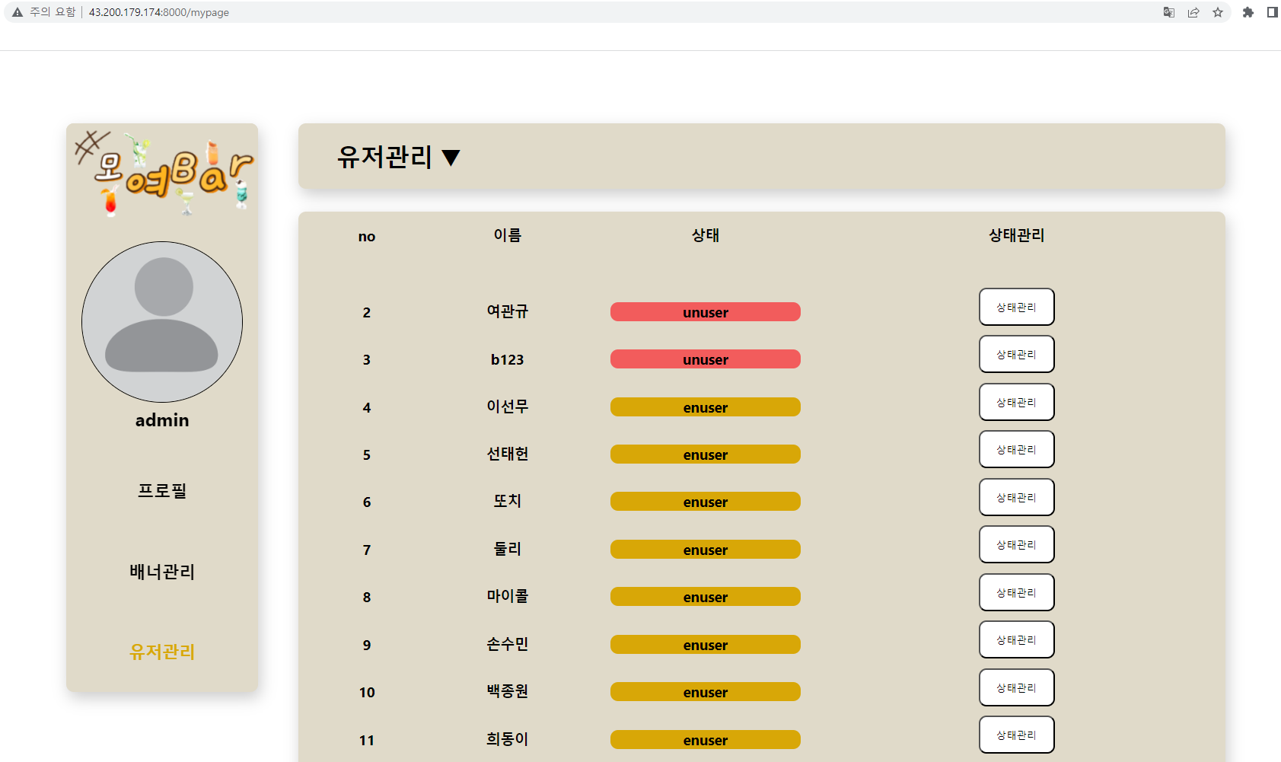The image size is (1281, 762).
Task: Click 유저관리 in the sidebar
Action: pyautogui.click(x=162, y=652)
